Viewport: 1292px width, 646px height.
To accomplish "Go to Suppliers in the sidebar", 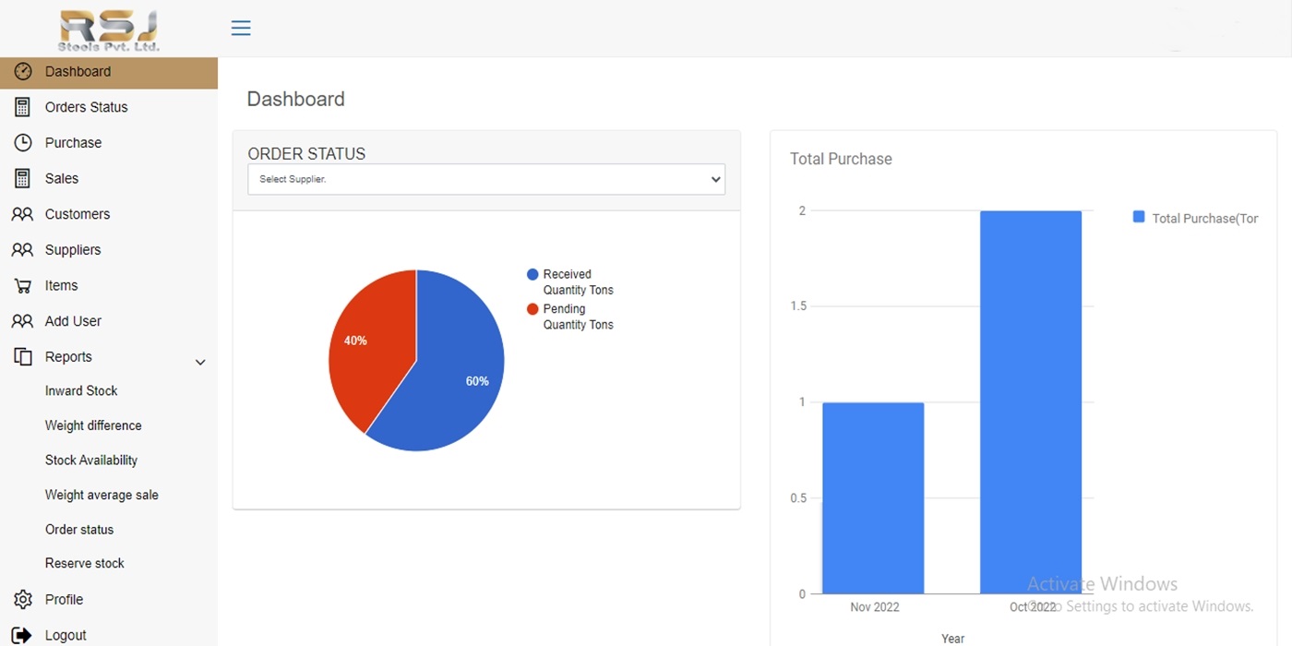I will [x=73, y=250].
